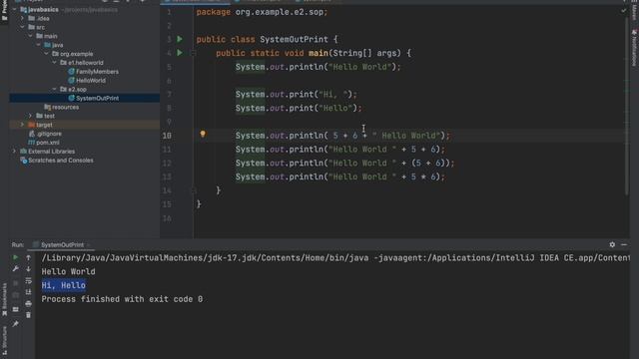Click the .gitignore file icon
The image size is (639, 359).
(31, 134)
